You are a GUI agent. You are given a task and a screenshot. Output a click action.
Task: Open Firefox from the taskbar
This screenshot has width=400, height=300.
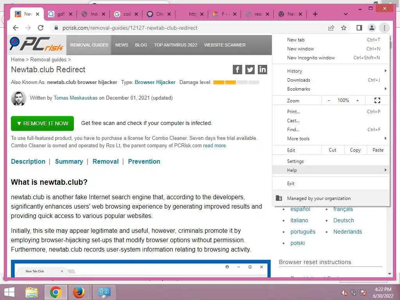(x=79, y=292)
